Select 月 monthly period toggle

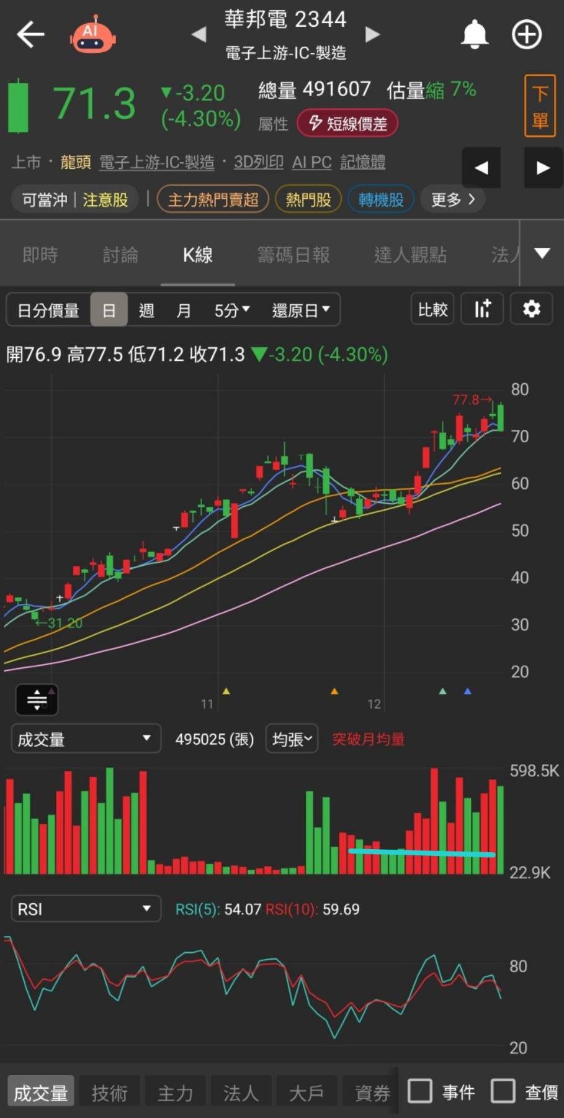[x=184, y=310]
